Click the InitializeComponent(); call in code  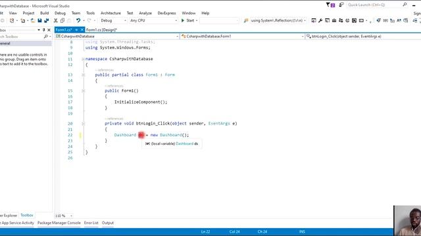coord(141,102)
